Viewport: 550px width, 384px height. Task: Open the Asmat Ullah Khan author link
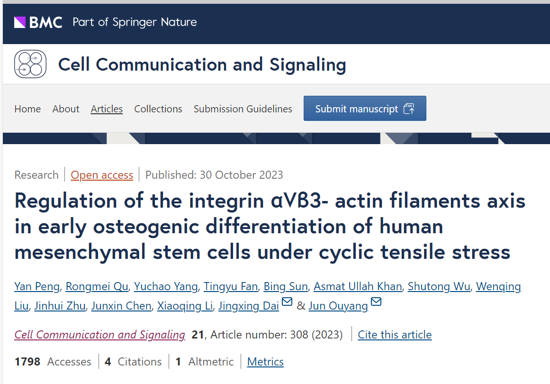[x=358, y=286]
